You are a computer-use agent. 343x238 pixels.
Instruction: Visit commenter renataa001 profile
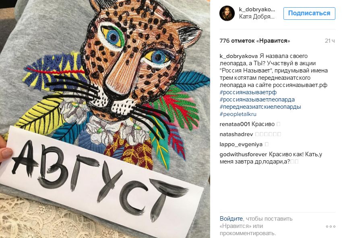point(235,124)
